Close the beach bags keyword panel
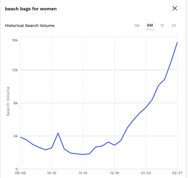Viewport: 188px width, 178px height. [x=175, y=8]
